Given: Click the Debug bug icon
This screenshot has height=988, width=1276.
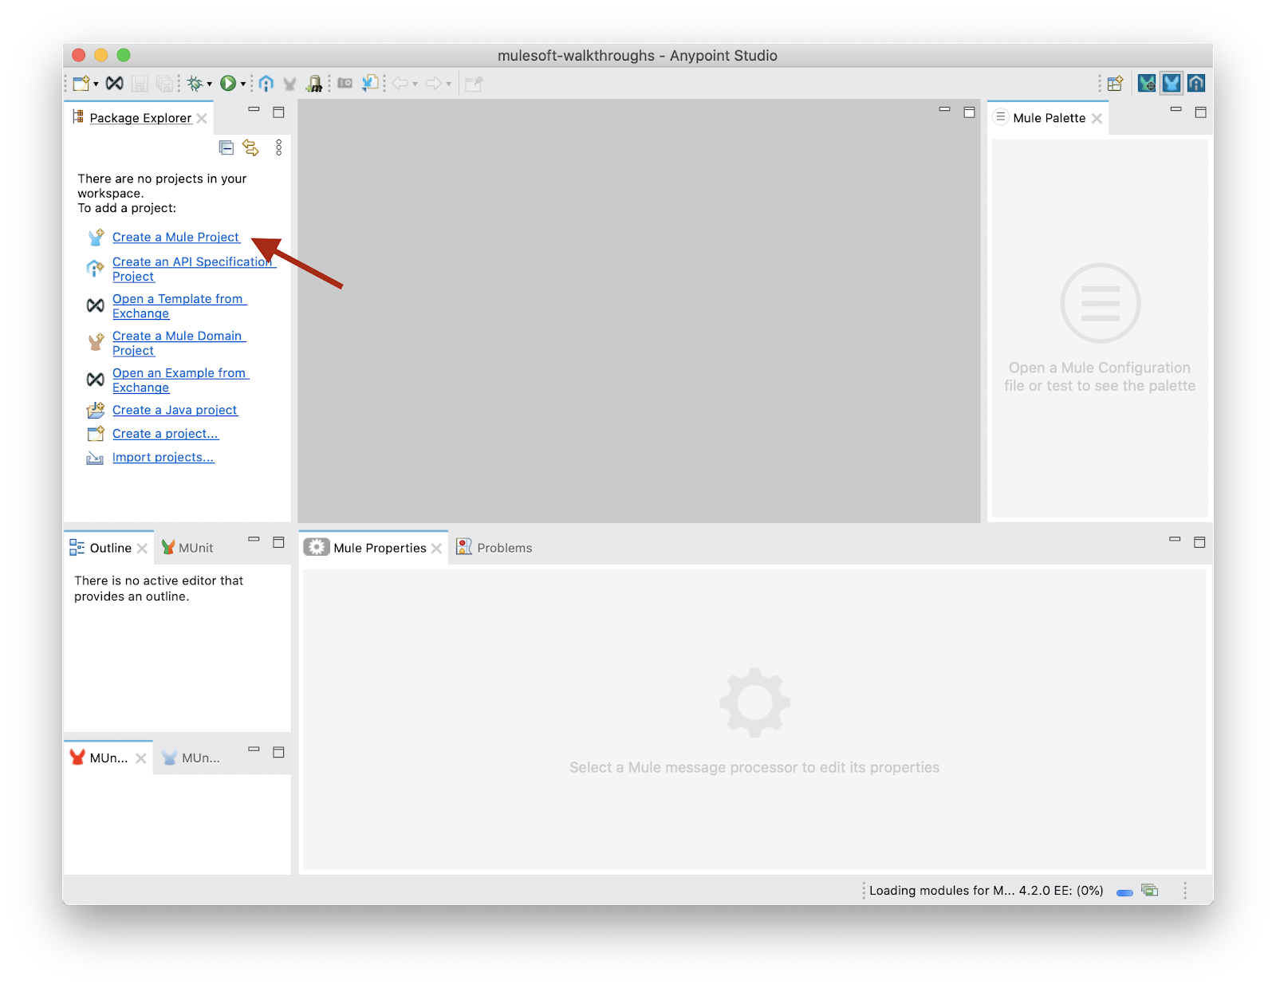Looking at the screenshot, I should 195,84.
